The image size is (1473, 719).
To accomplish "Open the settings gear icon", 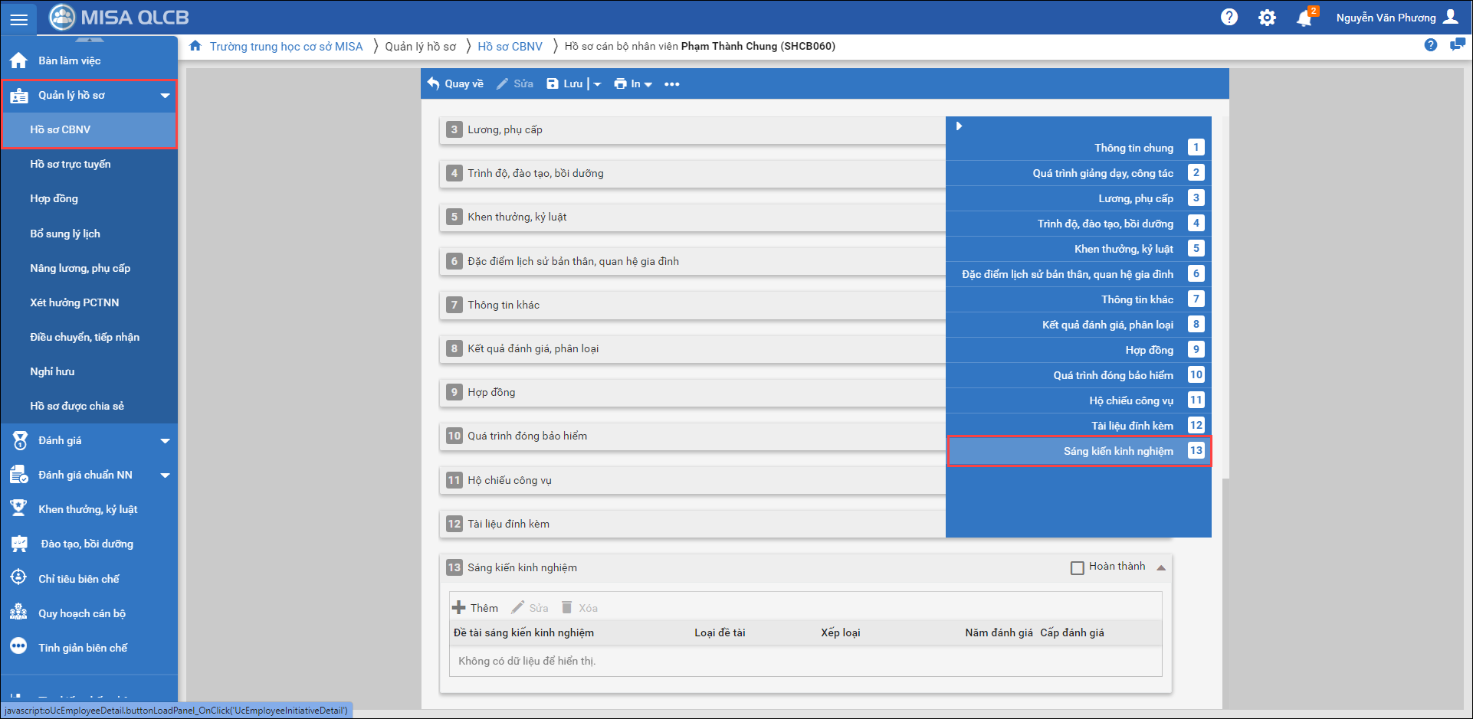I will [1267, 18].
